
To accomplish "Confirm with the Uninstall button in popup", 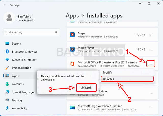I will [86, 88].
